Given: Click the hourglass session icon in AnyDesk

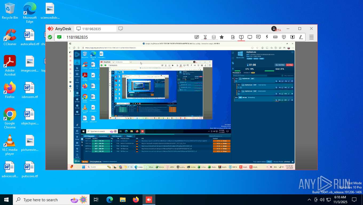Looking at the screenshot, I should (205, 37).
